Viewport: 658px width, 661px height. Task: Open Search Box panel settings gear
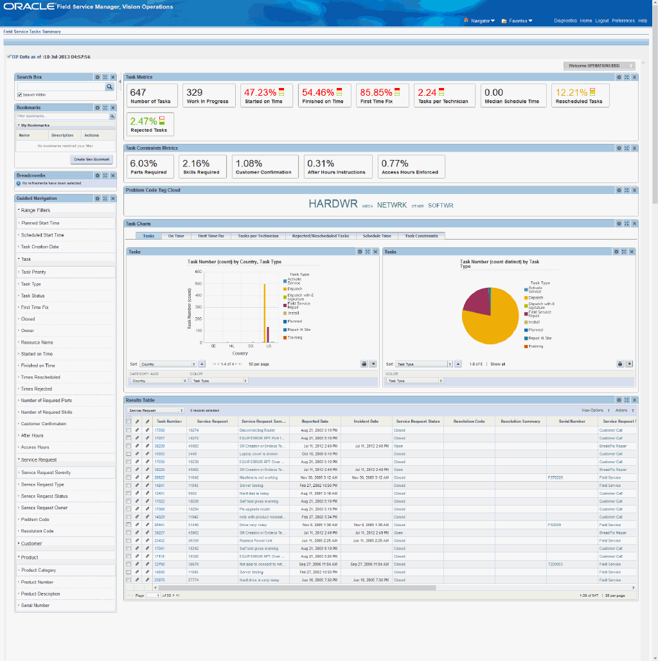98,77
